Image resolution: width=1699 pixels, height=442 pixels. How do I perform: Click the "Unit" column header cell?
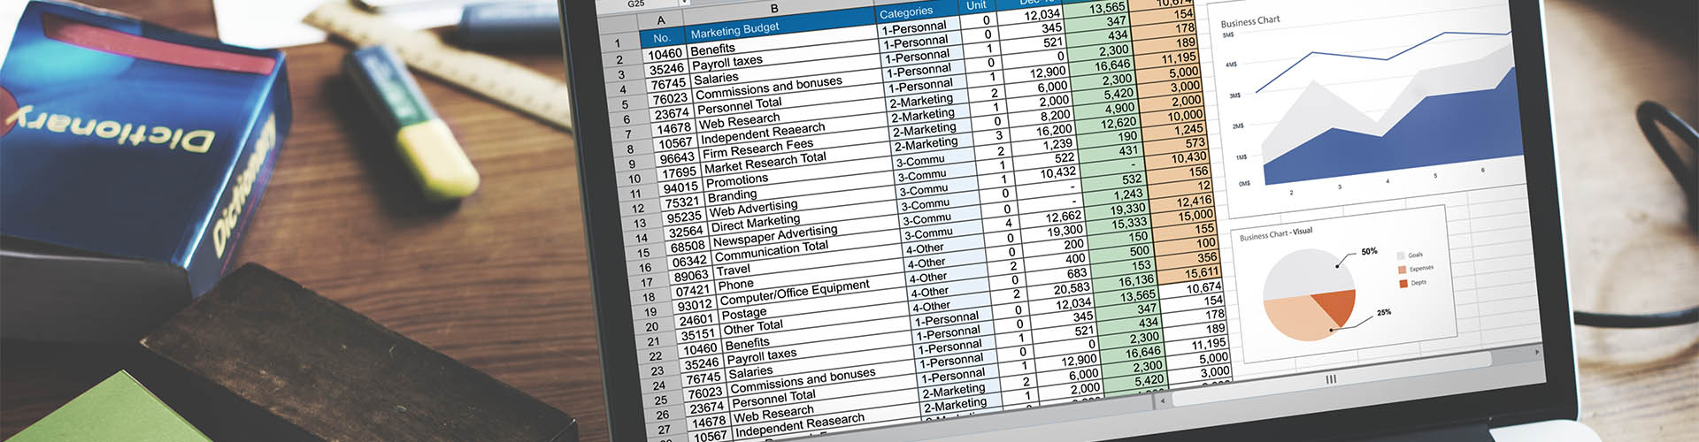[976, 5]
